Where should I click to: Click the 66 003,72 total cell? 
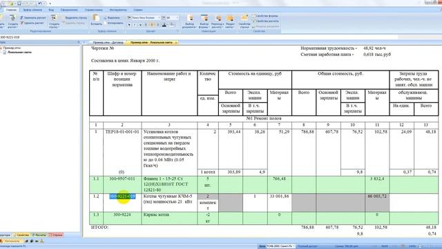coord(377,196)
